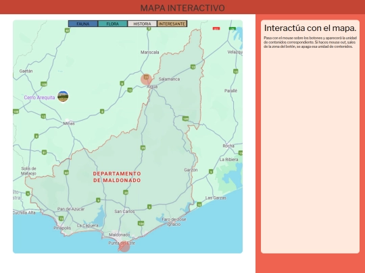Screen dimensions: 365x273
Task: Click the route 109 shield icon
Action: [x=185, y=119]
